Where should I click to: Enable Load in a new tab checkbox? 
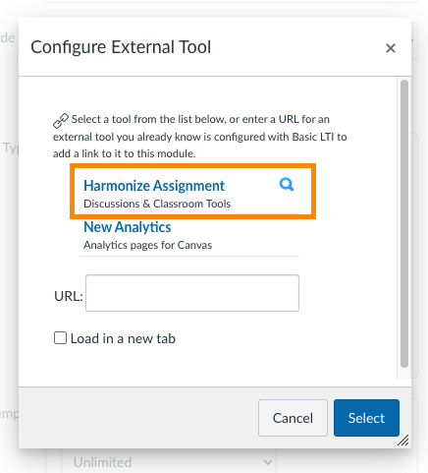[x=60, y=338]
